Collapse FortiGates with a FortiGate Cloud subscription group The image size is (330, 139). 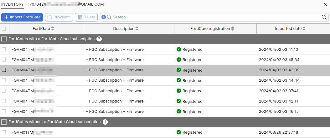click(4, 39)
